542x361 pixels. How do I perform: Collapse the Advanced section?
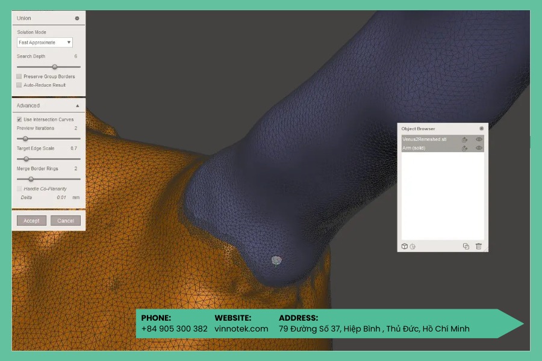(x=78, y=106)
